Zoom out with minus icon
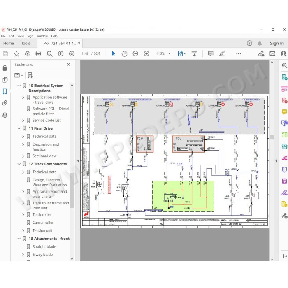Viewport: 288px width, 288px height. (x=135, y=53)
